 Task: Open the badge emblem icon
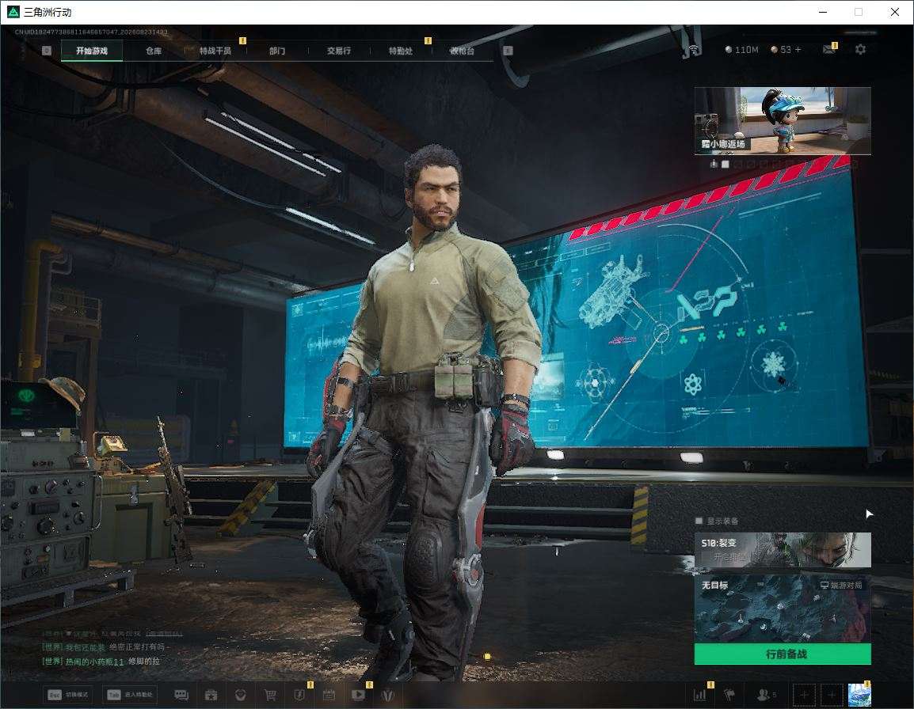240,695
